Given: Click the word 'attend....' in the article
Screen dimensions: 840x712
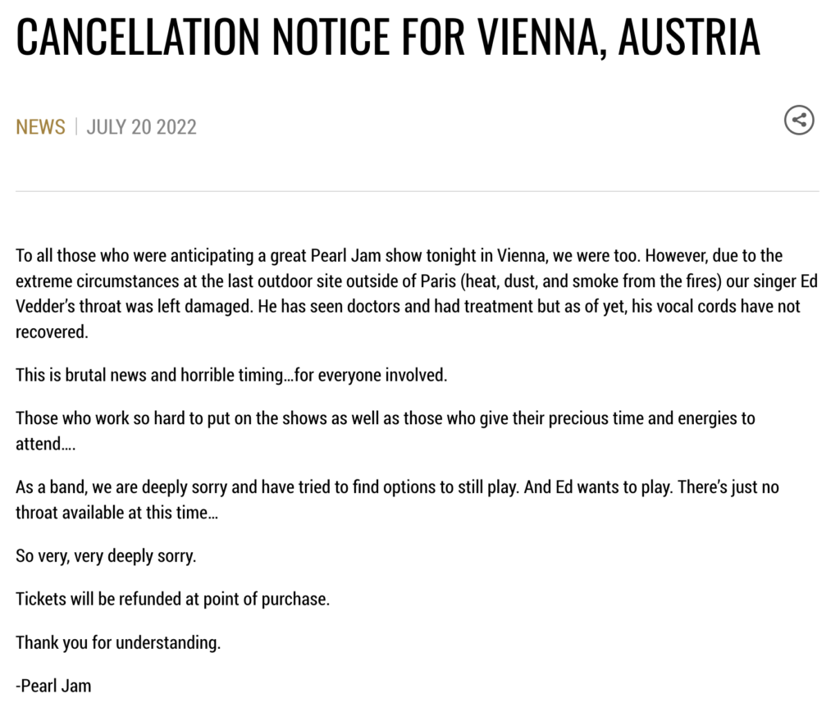Looking at the screenshot, I should pos(46,444).
